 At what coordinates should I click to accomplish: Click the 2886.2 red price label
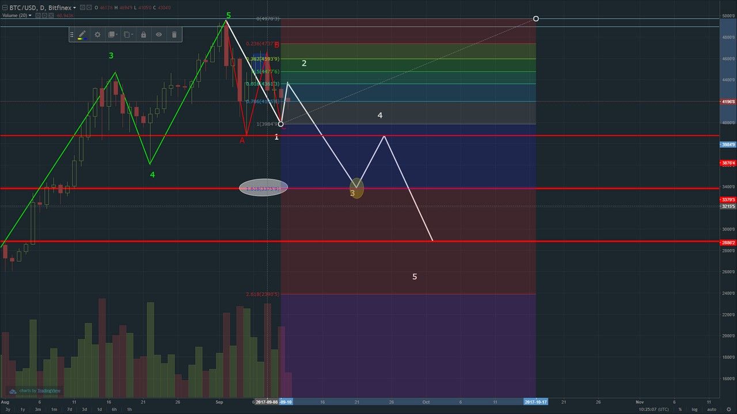728,243
